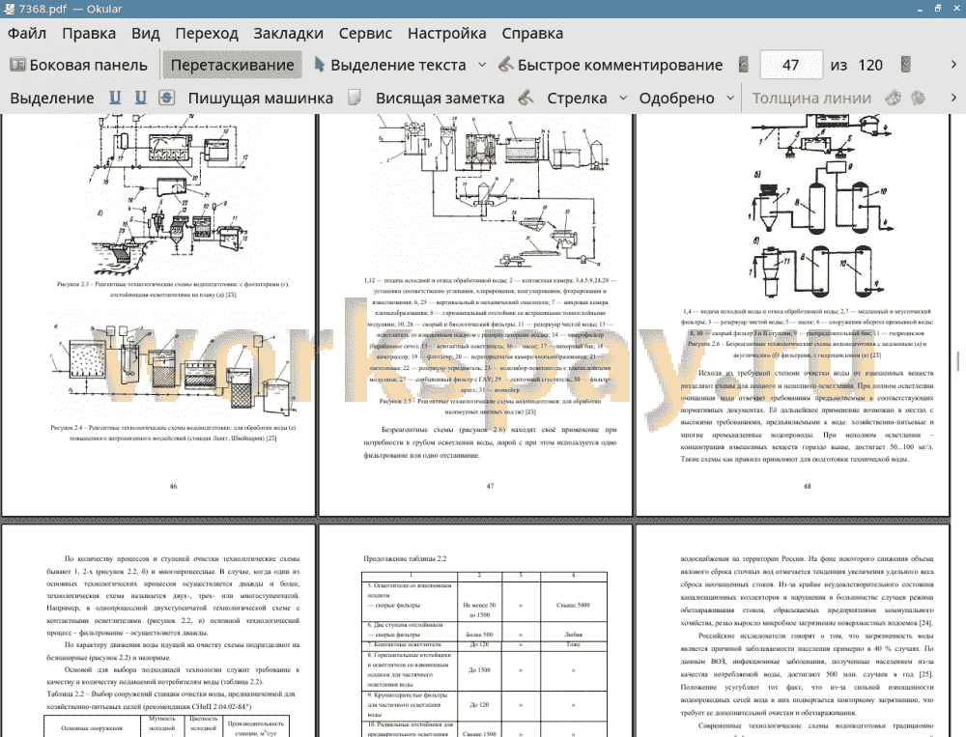Click the total pages label 120
The height and width of the screenshot is (737, 966).
pyautogui.click(x=870, y=65)
